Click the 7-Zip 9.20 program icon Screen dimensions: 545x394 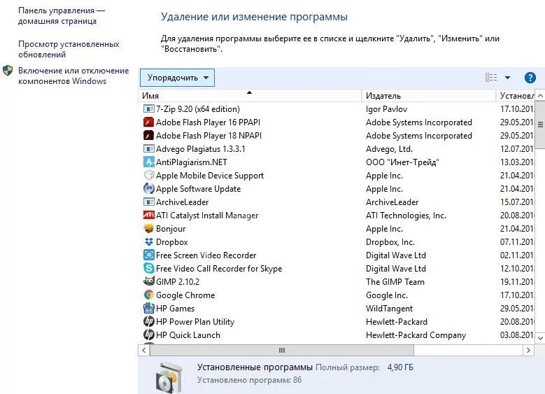click(149, 109)
